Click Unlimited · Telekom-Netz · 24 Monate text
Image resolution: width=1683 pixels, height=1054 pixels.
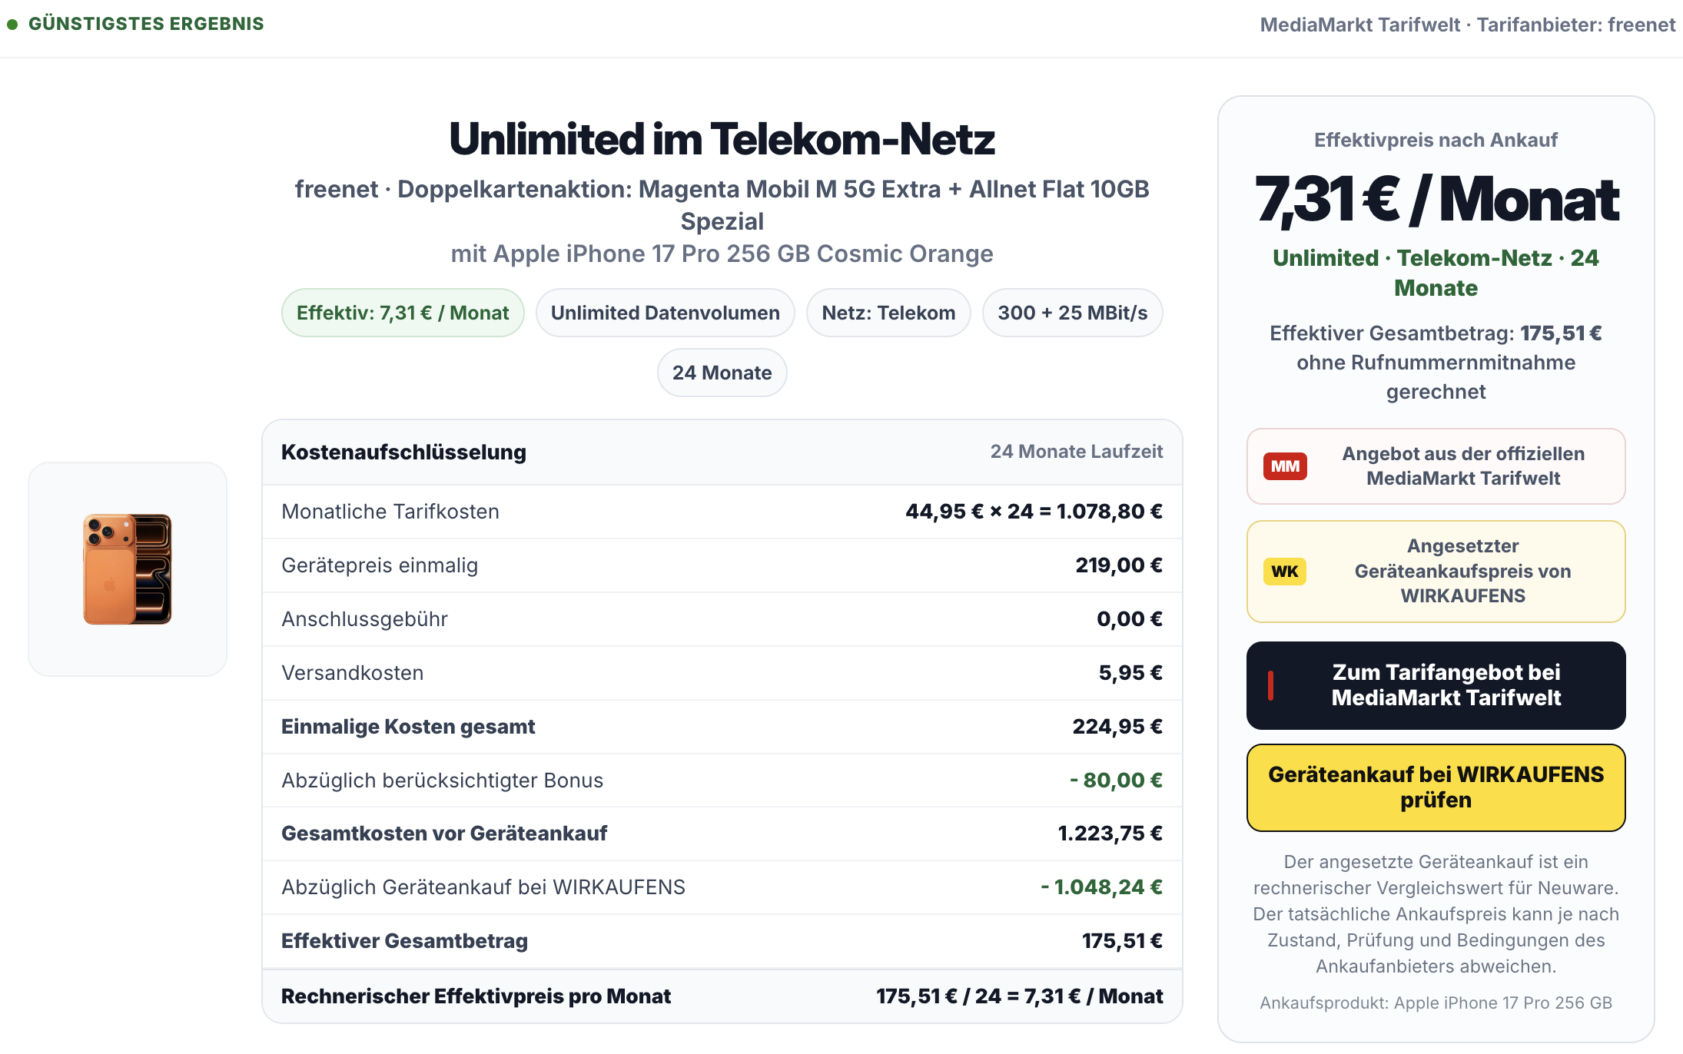pos(1436,273)
